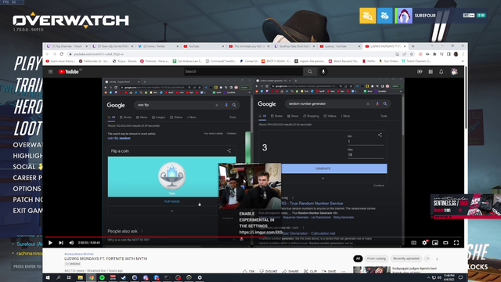Skip to the next video in player
Viewport: 501px width, 282px height.
point(61,243)
